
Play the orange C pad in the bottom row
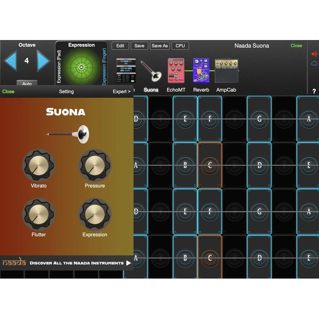pos(210,257)
